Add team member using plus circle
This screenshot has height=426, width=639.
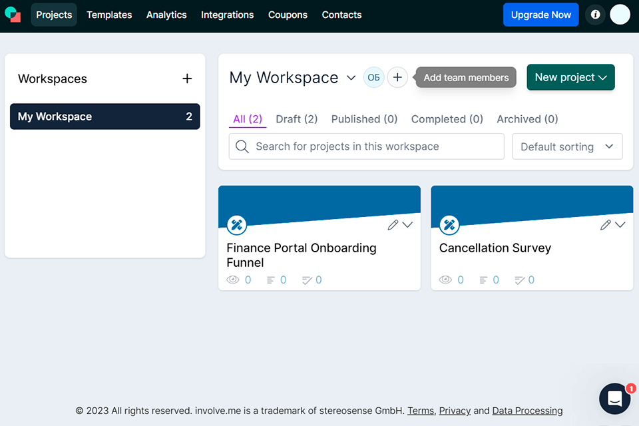pos(397,77)
